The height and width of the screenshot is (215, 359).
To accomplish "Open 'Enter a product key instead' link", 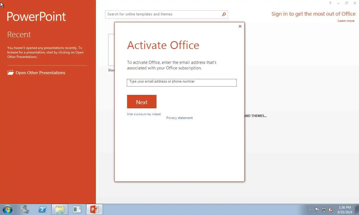I will [144, 114].
